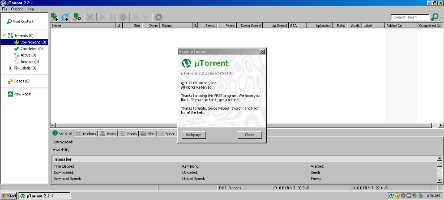Click the Remove torrent X icon
Image resolution: width=444 pixels, height=200 pixels.
click(90, 17)
